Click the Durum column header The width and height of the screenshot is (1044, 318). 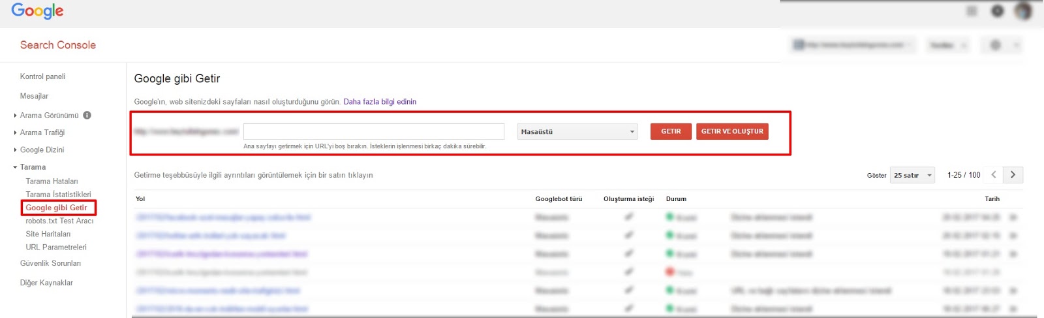pos(676,199)
